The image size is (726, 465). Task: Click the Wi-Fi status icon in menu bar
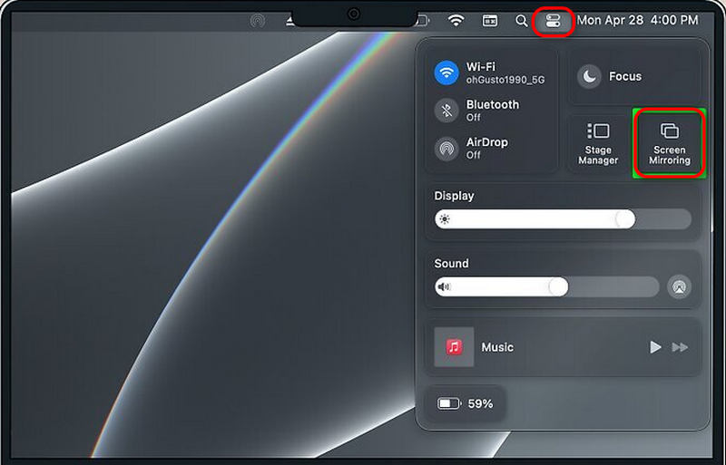[456, 20]
